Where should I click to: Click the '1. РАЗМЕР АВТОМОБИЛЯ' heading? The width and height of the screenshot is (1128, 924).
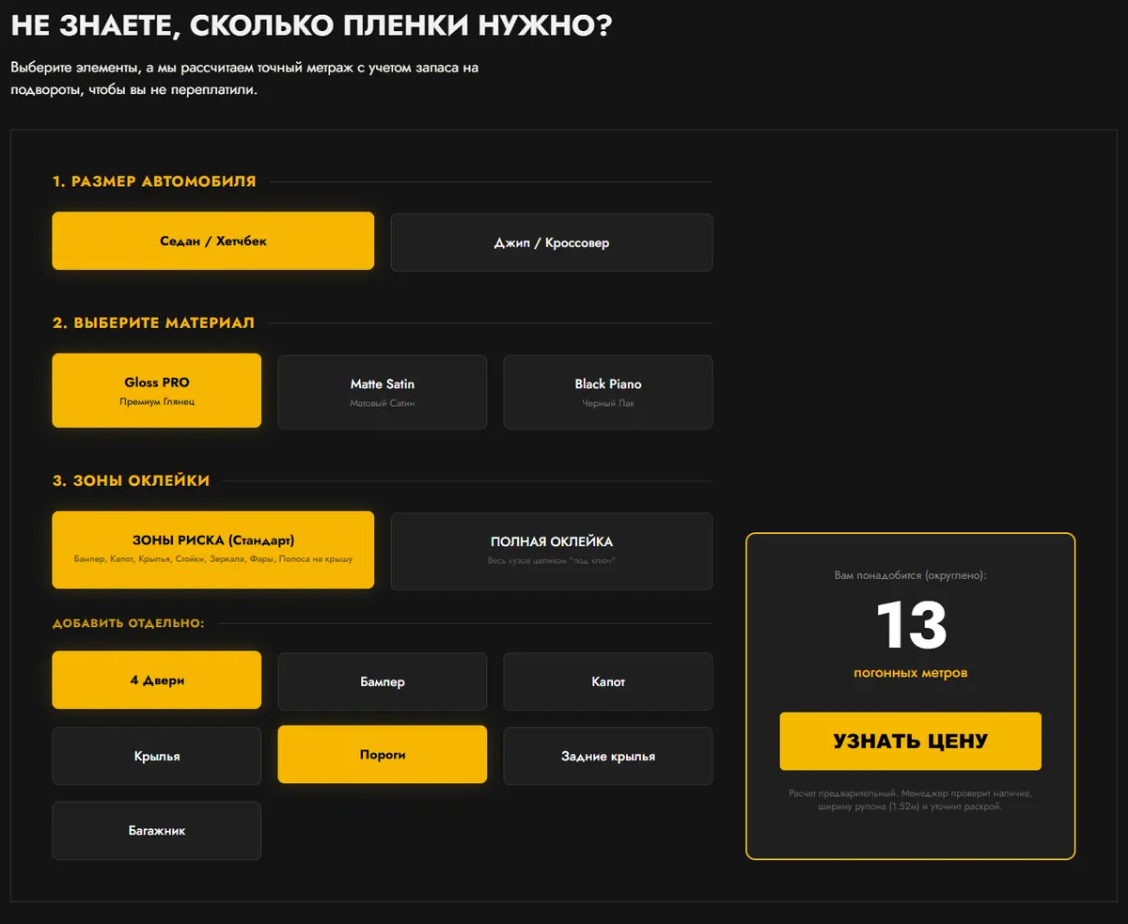[x=154, y=181]
